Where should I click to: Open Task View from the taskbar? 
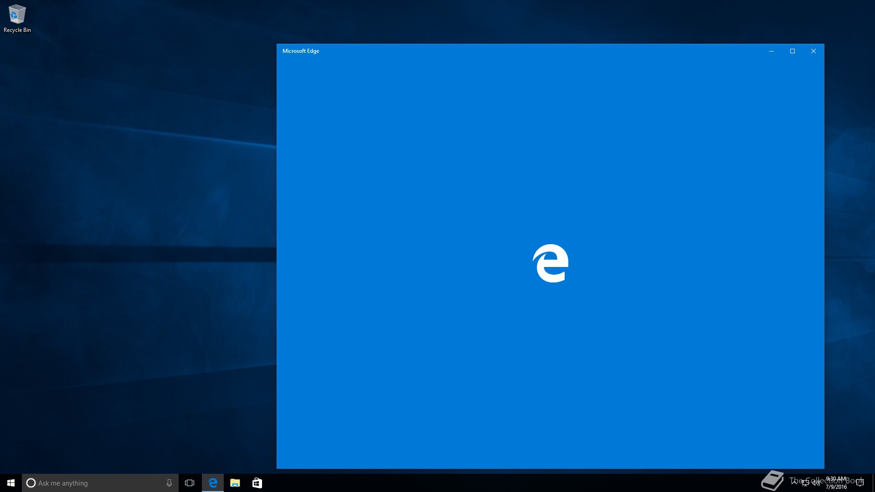pos(190,483)
